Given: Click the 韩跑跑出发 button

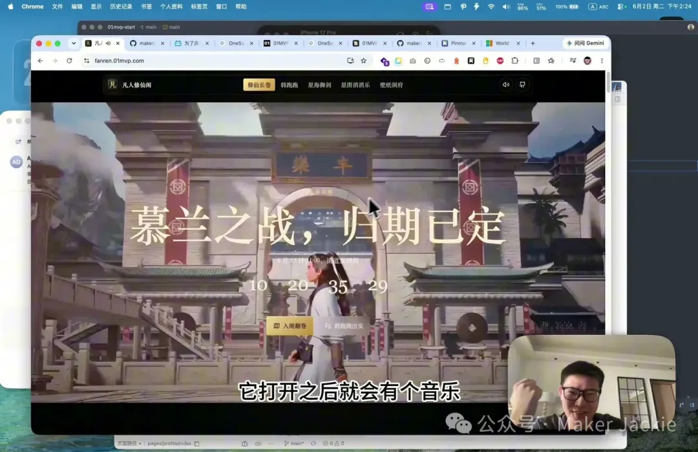Looking at the screenshot, I should (x=344, y=326).
